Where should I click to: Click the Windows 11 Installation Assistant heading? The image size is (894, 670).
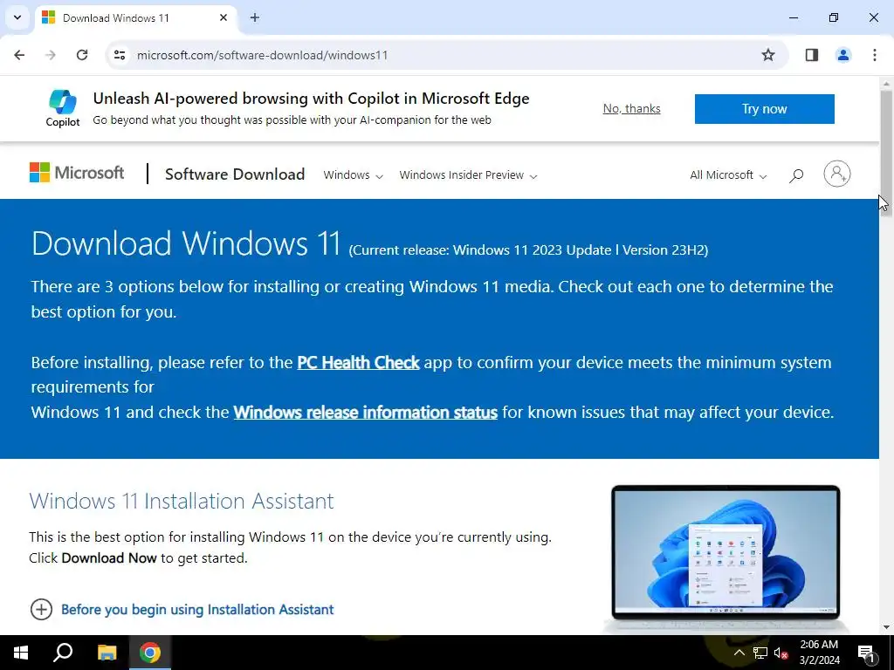coord(182,501)
